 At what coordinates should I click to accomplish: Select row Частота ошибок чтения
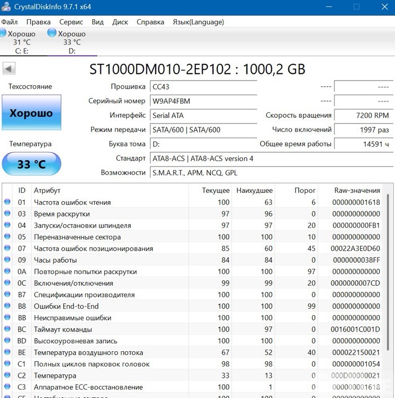[x=192, y=202]
